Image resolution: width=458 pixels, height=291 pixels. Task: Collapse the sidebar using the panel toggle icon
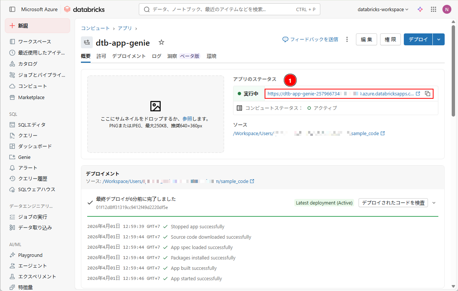(12, 9)
